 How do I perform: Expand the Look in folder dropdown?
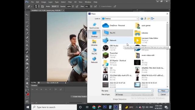pos(137,19)
